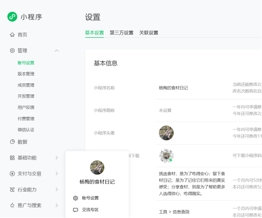The image size is (262, 218).
Task: Expand the 推广与搜索 section arrow
Action: tap(57, 206)
